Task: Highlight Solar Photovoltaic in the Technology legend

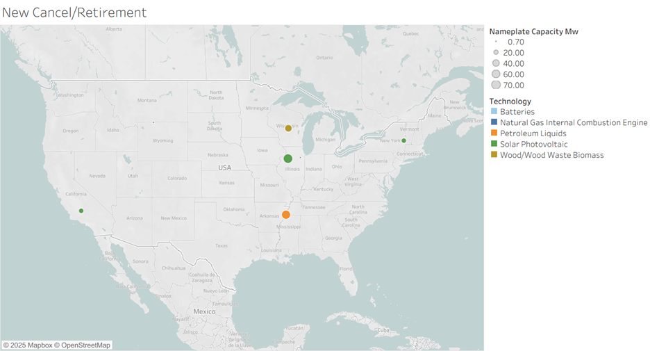Action: [x=533, y=144]
